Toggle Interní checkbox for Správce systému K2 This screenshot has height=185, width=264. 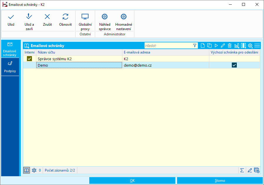pos(29,59)
